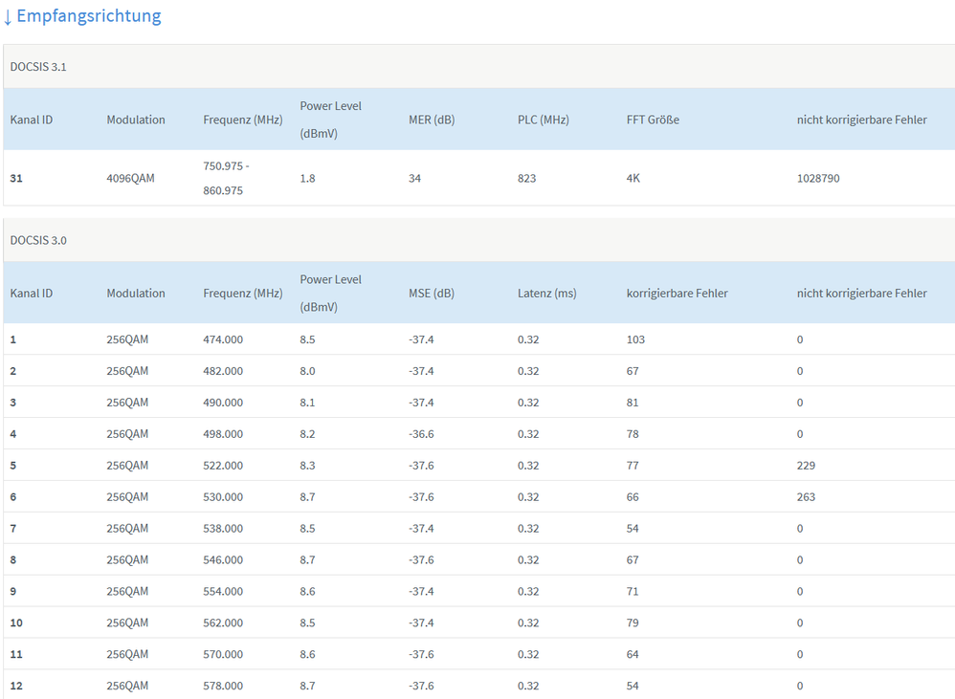
Task: Click the MSE value -36.6
Action: (421, 434)
